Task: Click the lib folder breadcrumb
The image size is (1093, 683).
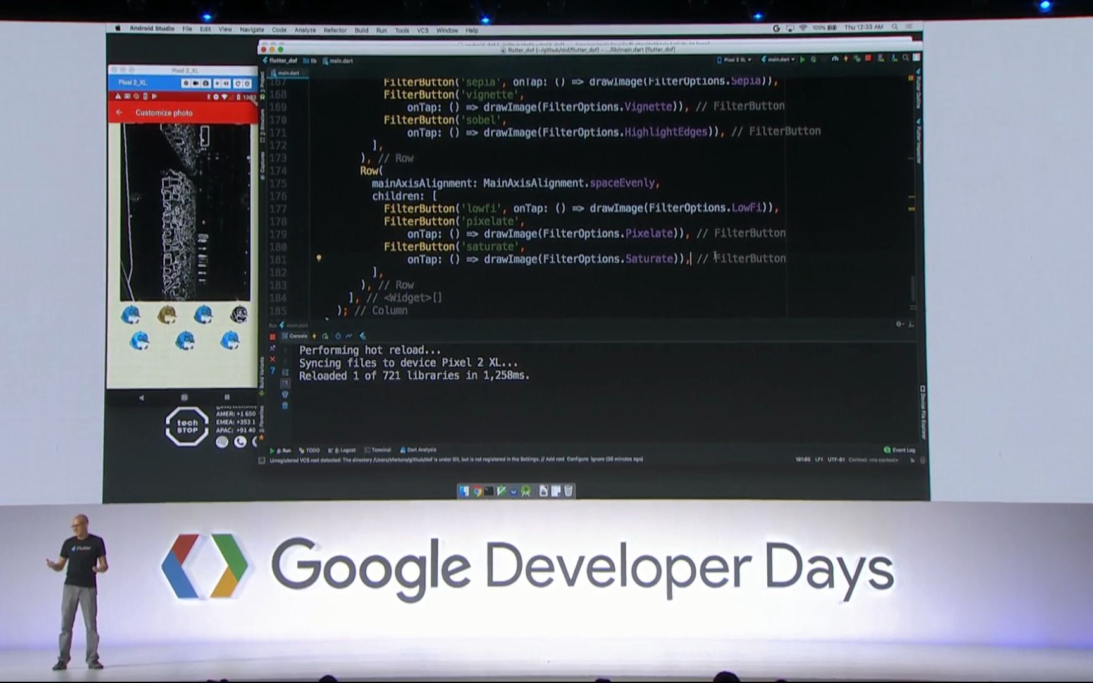Action: click(x=311, y=61)
